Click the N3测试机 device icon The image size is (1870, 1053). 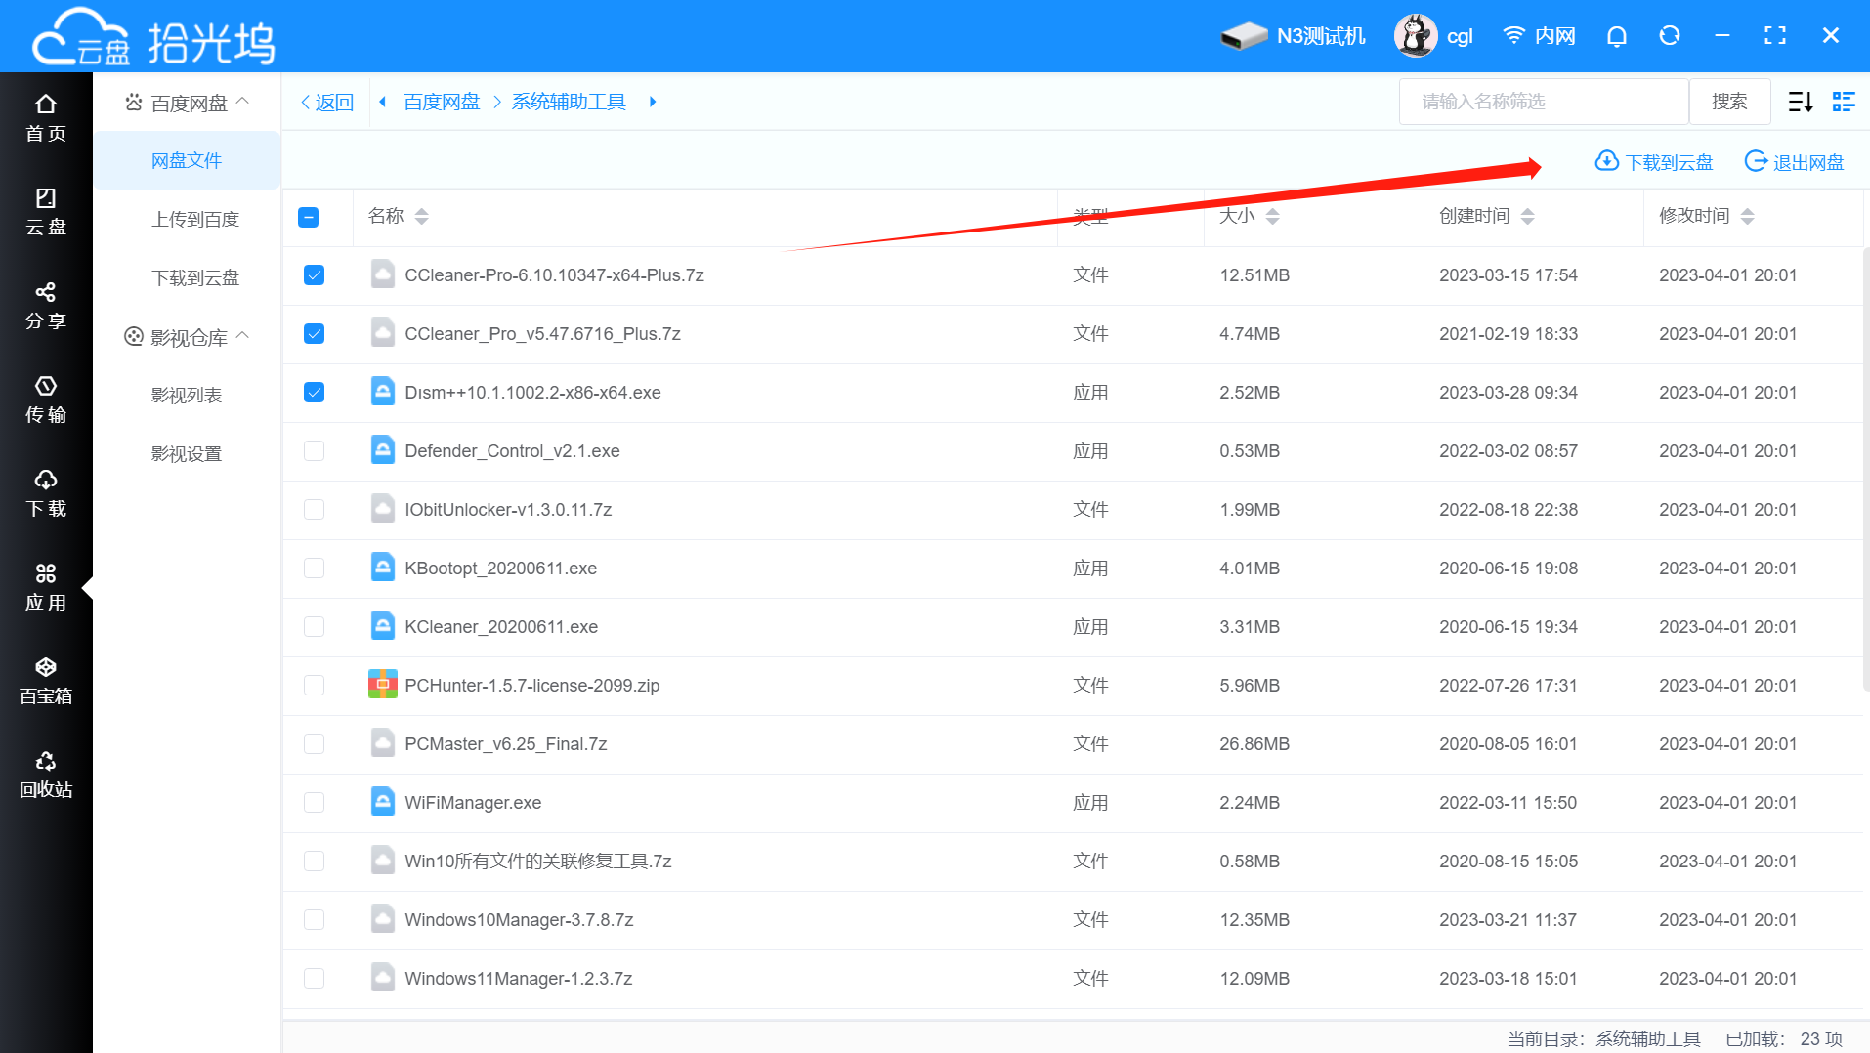point(1244,36)
